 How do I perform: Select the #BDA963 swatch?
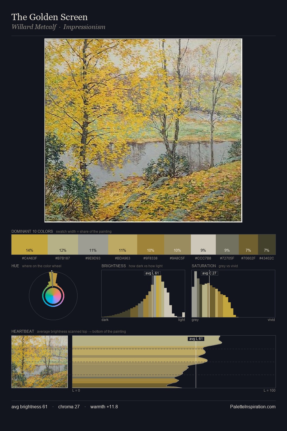pos(123,245)
